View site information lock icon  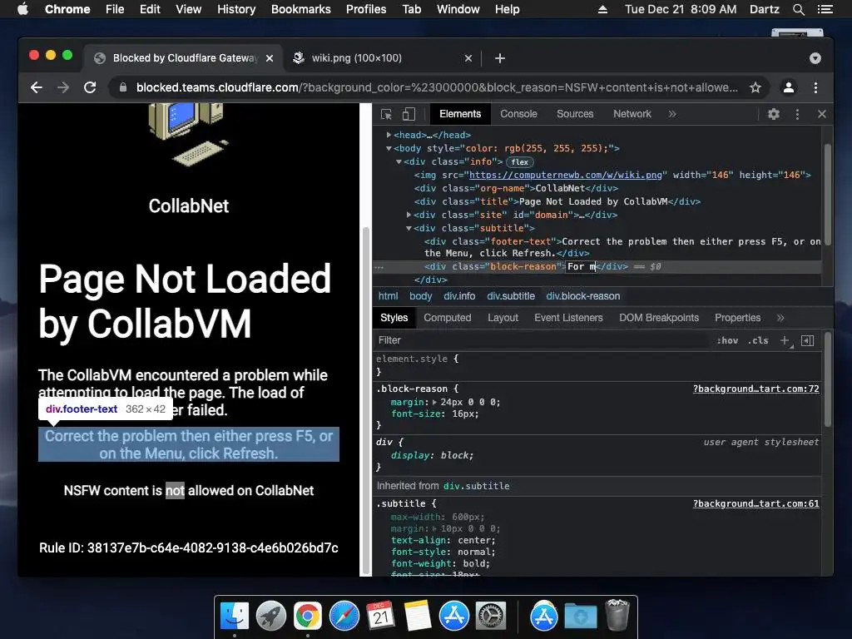coord(123,87)
